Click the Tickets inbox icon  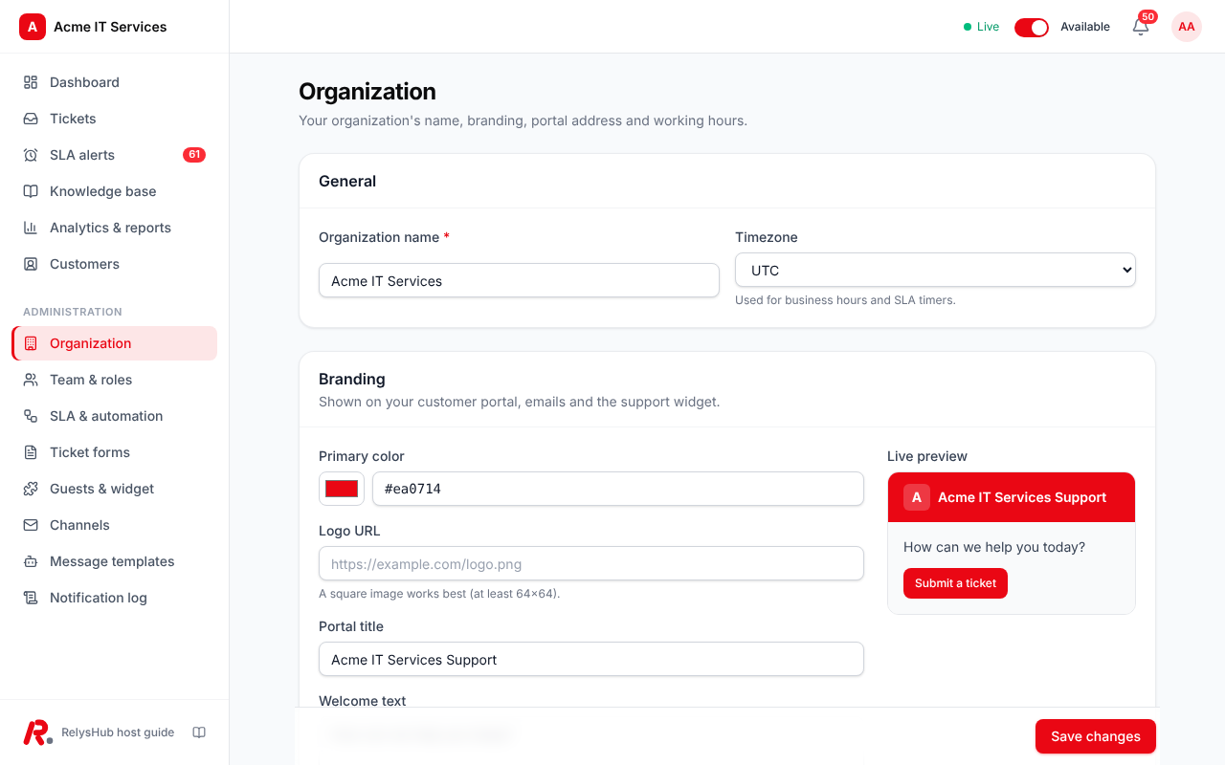(31, 119)
